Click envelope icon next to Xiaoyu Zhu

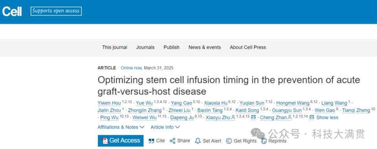253,117
